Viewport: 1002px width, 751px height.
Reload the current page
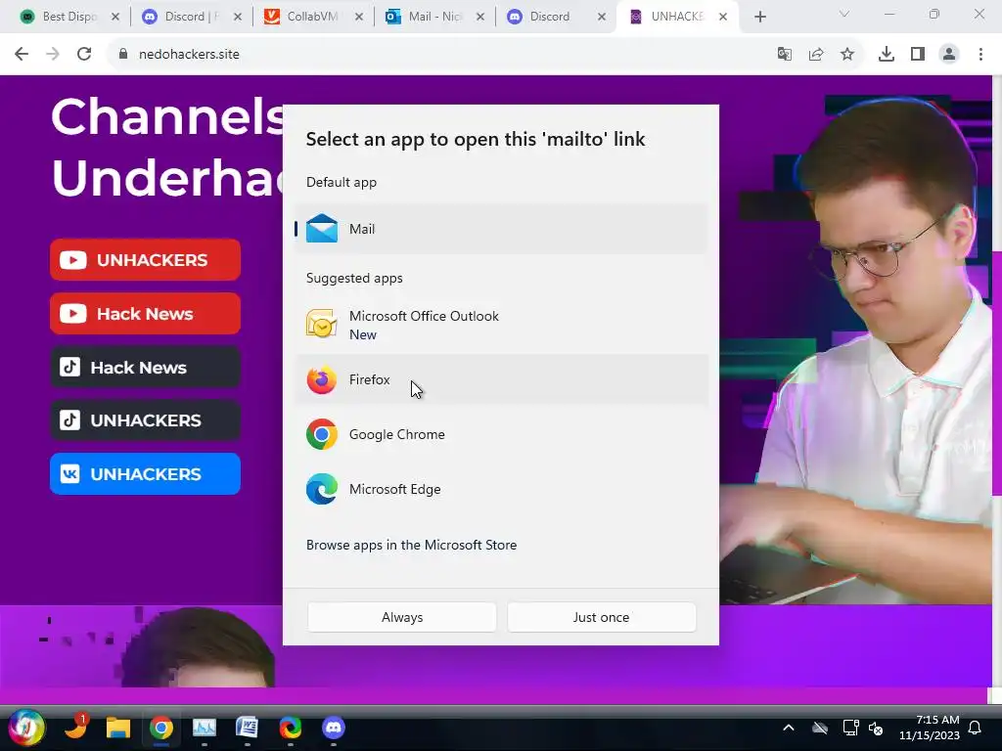point(84,55)
